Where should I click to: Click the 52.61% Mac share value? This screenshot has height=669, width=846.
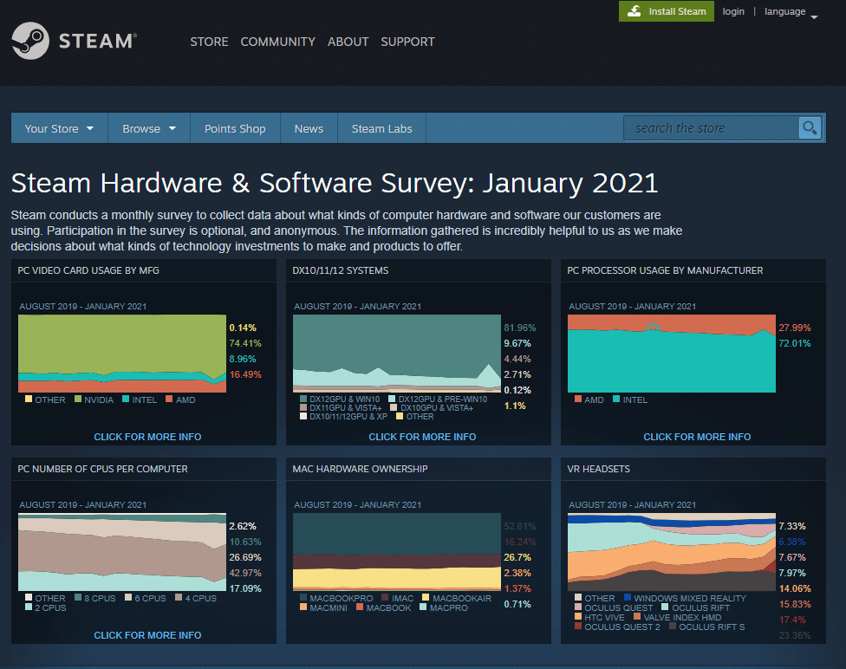tap(519, 526)
